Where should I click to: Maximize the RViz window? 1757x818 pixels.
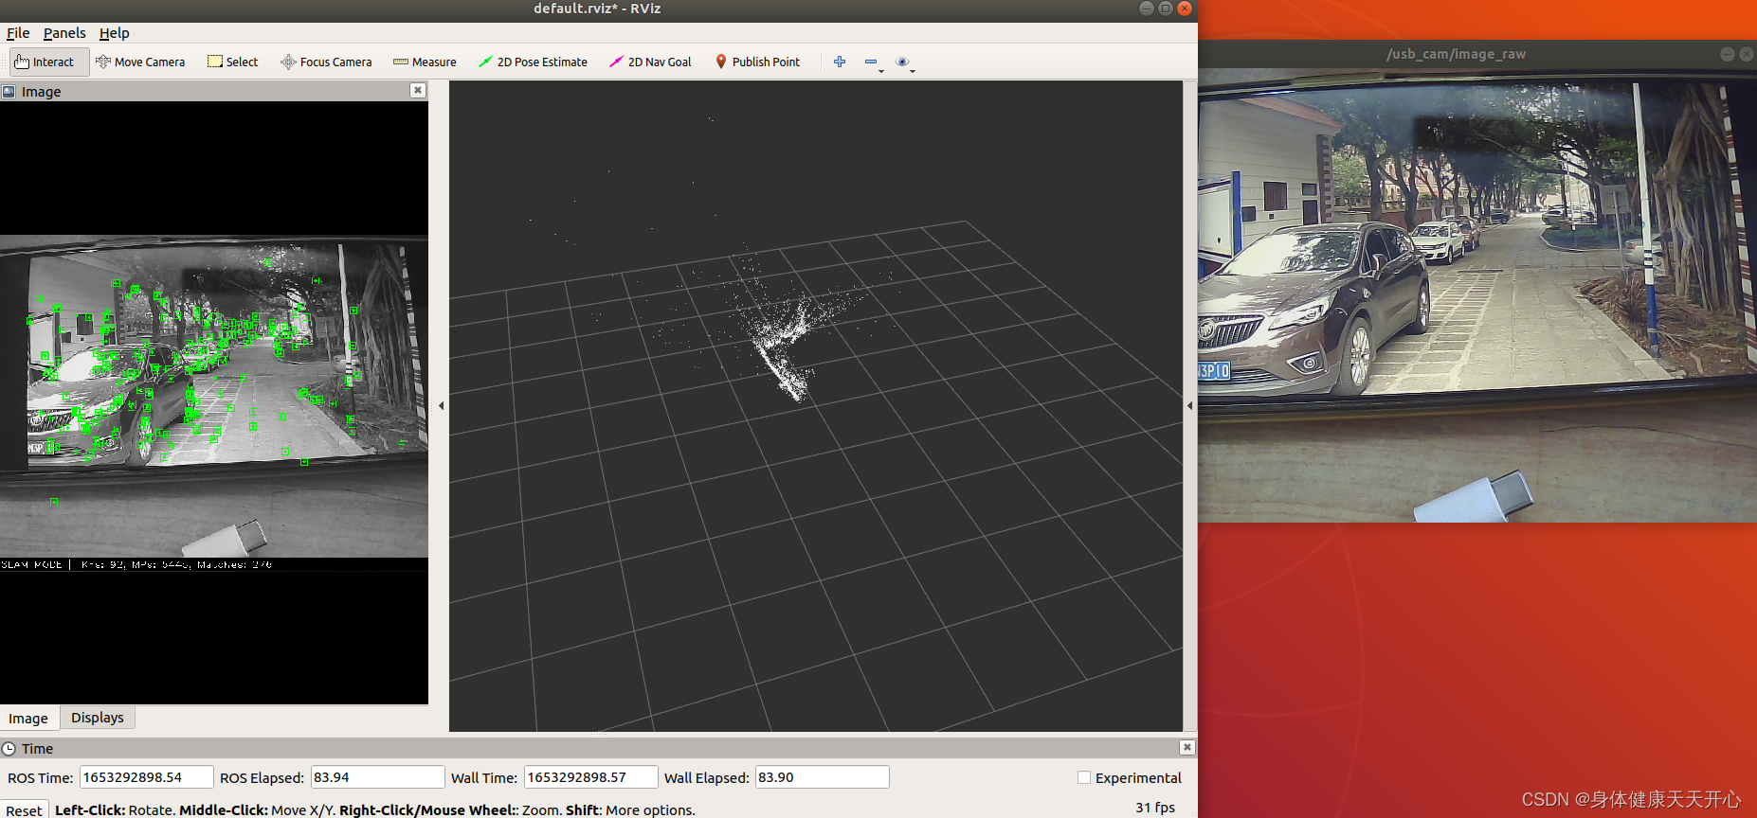(1166, 9)
